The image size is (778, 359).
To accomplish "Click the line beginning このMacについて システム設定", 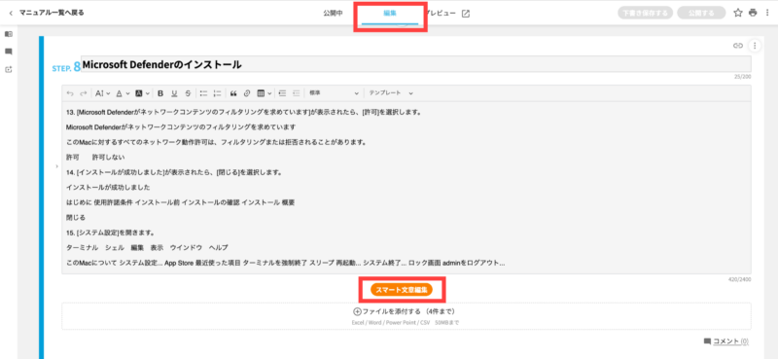I will [x=285, y=263].
